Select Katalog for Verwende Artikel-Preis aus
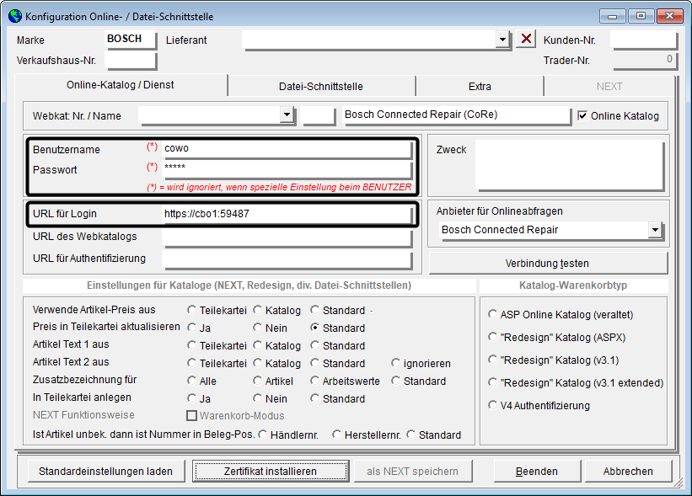This screenshot has height=496, width=692. tap(257, 310)
